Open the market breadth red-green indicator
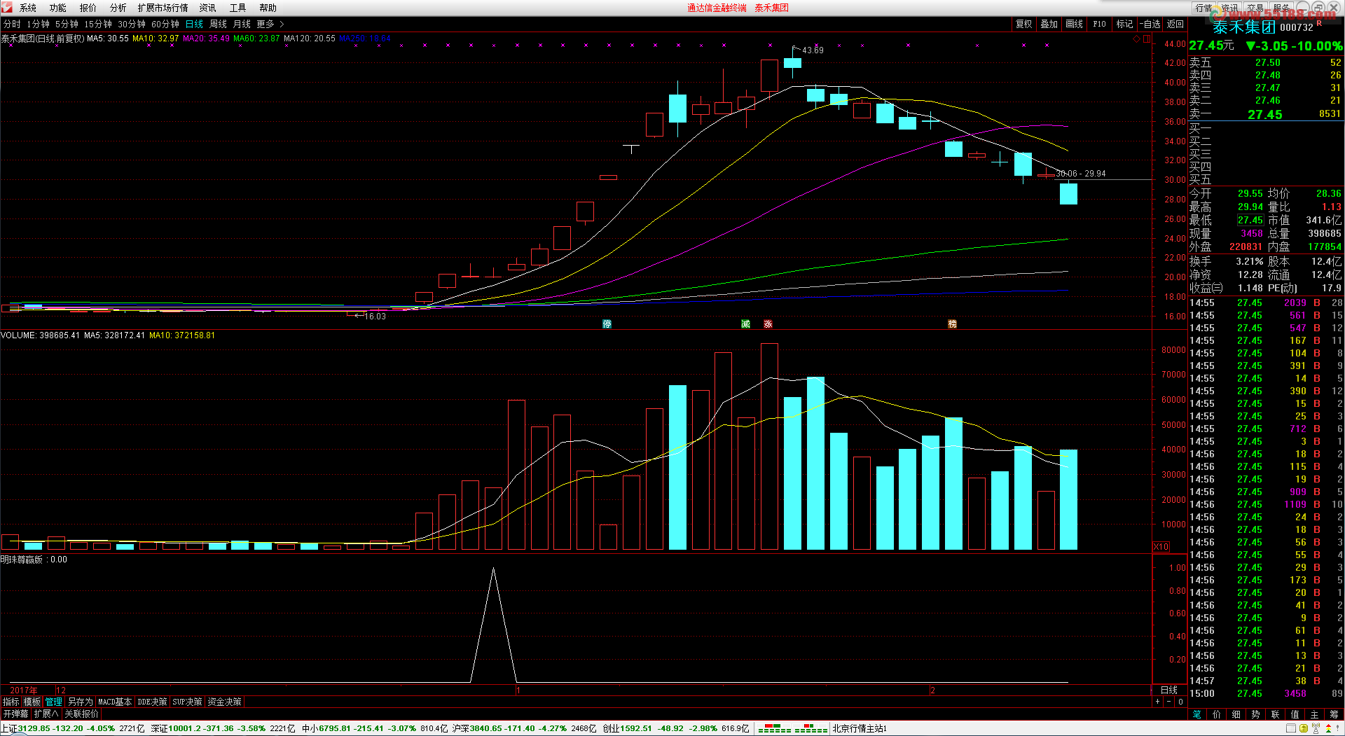 [x=792, y=729]
